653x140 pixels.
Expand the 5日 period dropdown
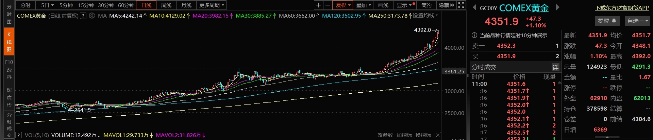(x=47, y=5)
